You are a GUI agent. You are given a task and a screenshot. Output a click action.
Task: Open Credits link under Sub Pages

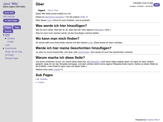41,83
